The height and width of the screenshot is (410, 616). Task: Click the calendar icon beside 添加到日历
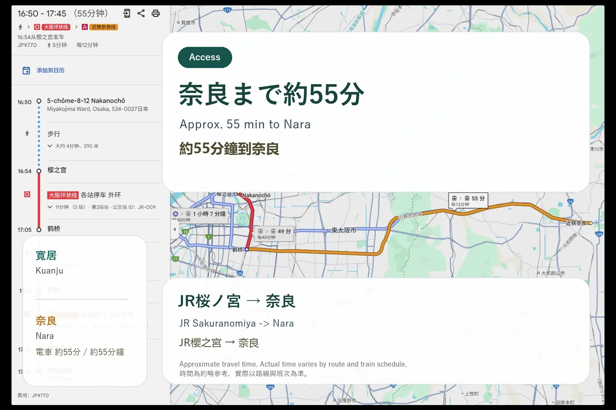pyautogui.click(x=26, y=70)
